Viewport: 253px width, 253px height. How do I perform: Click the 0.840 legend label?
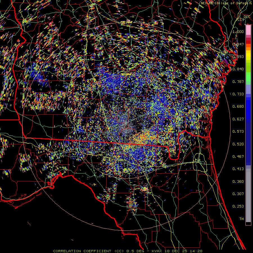[x=238, y=69]
